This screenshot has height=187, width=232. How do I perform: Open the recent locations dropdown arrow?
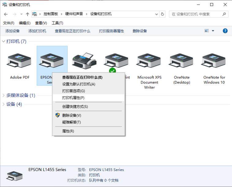(21, 14)
